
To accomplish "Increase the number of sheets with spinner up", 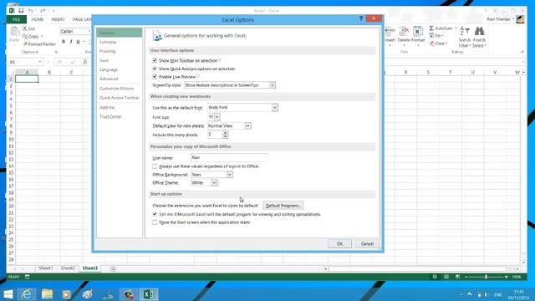I will (225, 133).
